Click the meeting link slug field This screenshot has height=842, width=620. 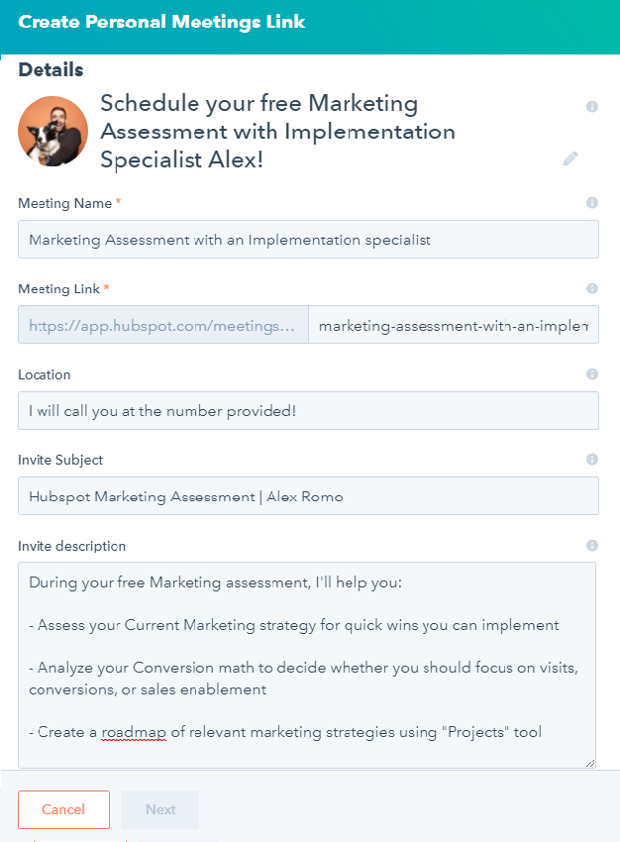pos(453,325)
